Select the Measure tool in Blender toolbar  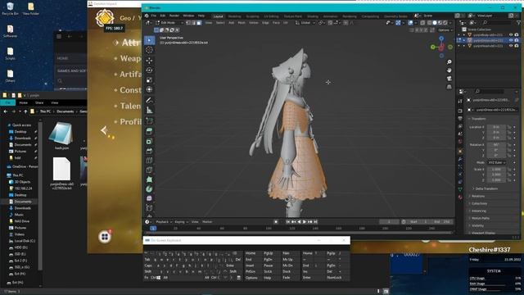click(x=149, y=110)
